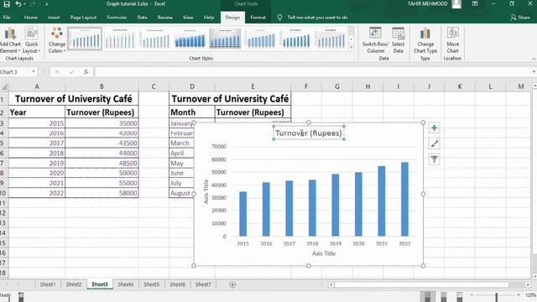Open Sheet1 worksheet tab
Screen dimensions: 537x302
[48, 284]
